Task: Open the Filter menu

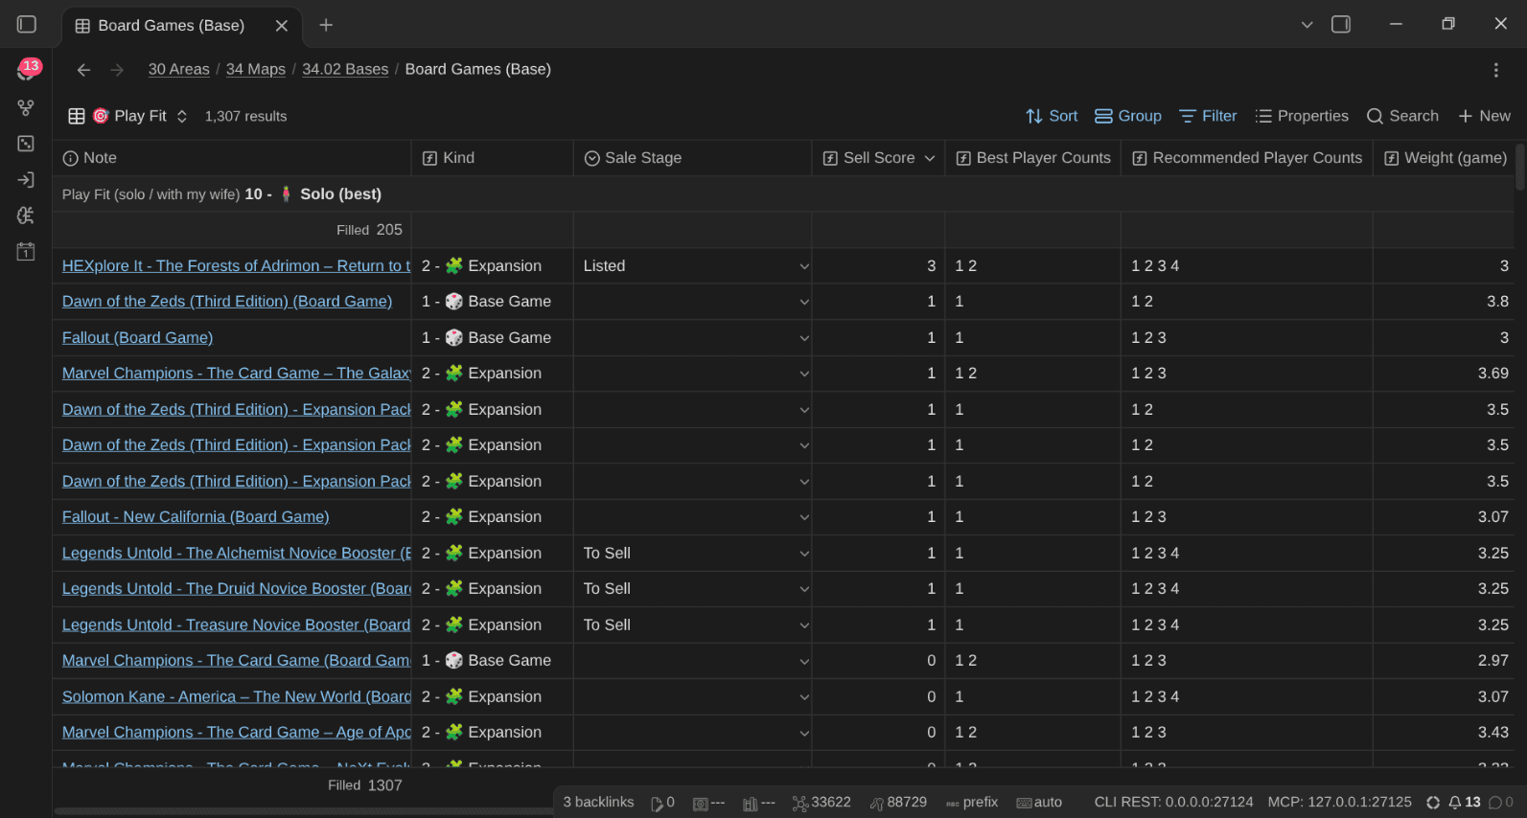Action: (1208, 116)
